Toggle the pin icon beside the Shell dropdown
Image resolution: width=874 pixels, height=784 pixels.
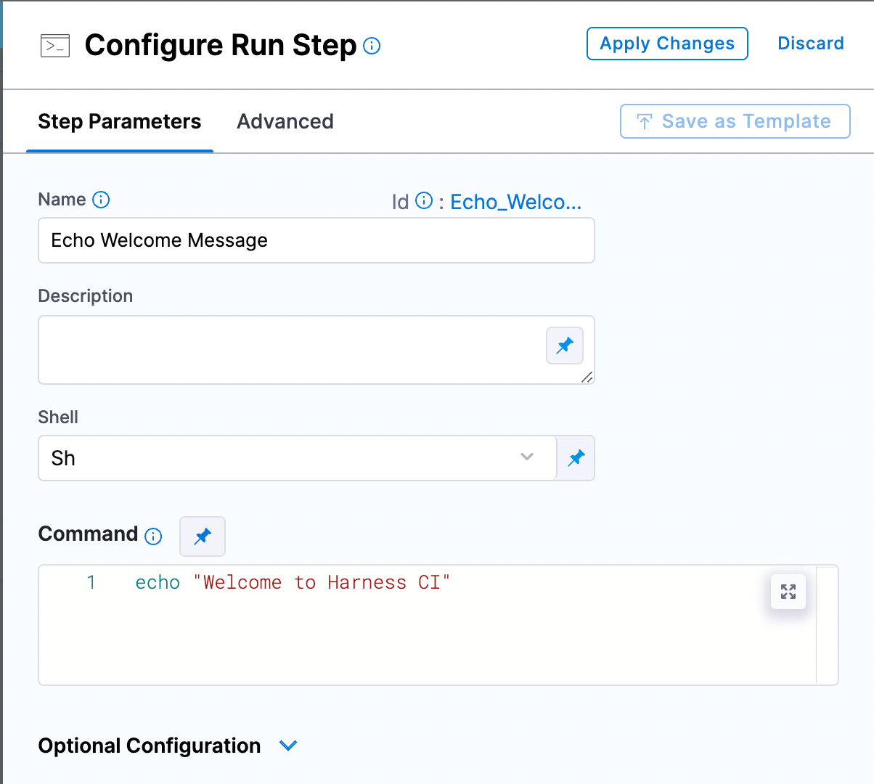(x=576, y=458)
